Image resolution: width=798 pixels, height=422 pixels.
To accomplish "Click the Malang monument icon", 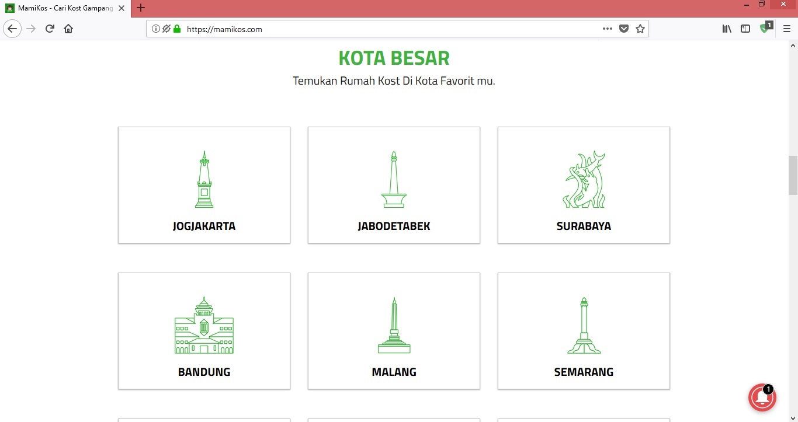I will [394, 326].
